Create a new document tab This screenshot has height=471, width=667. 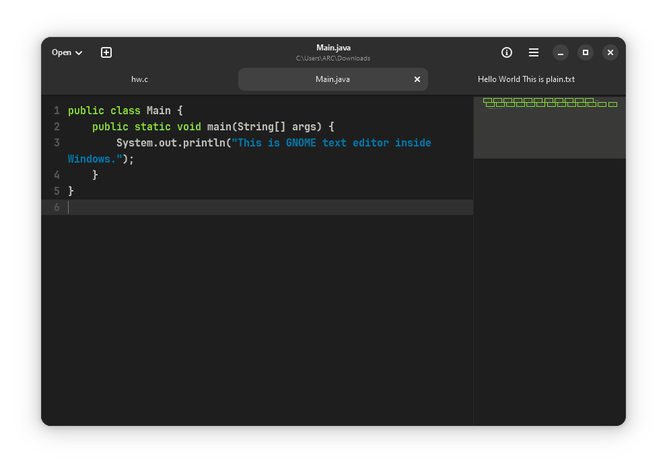click(x=106, y=52)
